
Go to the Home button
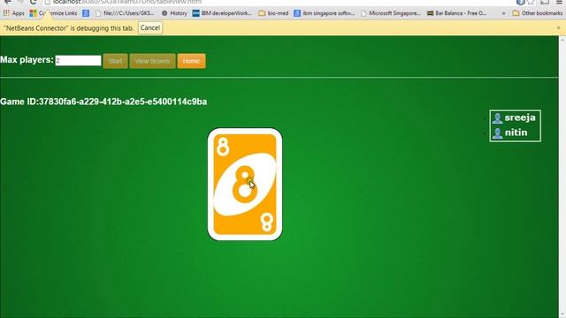[191, 61]
